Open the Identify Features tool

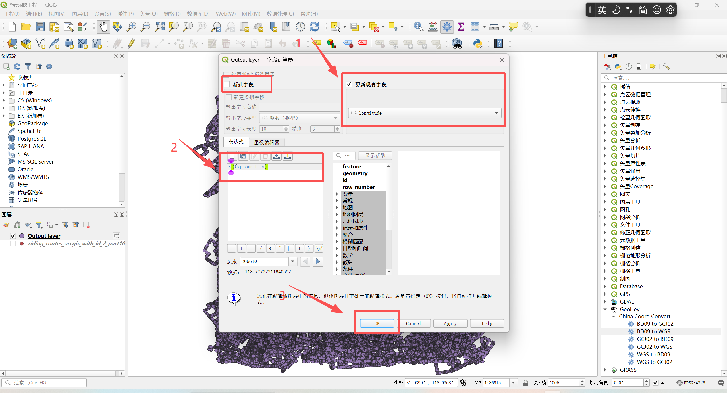pos(418,27)
